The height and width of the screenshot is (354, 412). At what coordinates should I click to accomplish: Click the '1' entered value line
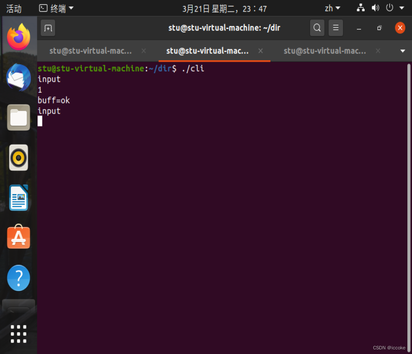[40, 90]
